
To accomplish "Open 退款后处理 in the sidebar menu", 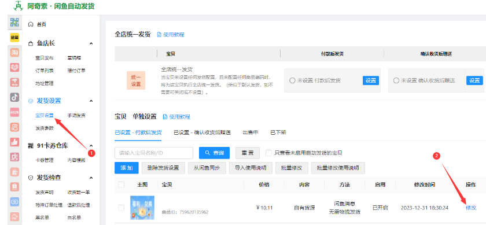I will click(79, 205).
